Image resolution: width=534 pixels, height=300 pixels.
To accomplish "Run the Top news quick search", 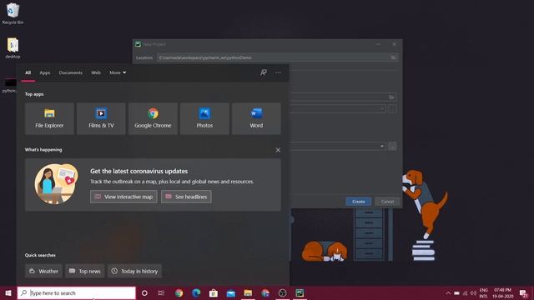I will [x=85, y=271].
